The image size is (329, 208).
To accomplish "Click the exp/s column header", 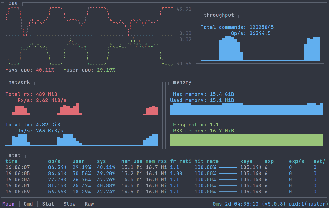I will (x=296, y=161).
